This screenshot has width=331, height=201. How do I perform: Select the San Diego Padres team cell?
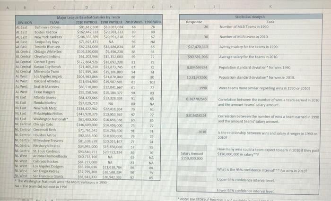(54, 171)
